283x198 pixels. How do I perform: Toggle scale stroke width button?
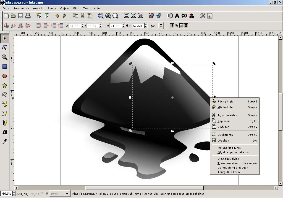coord(172,26)
